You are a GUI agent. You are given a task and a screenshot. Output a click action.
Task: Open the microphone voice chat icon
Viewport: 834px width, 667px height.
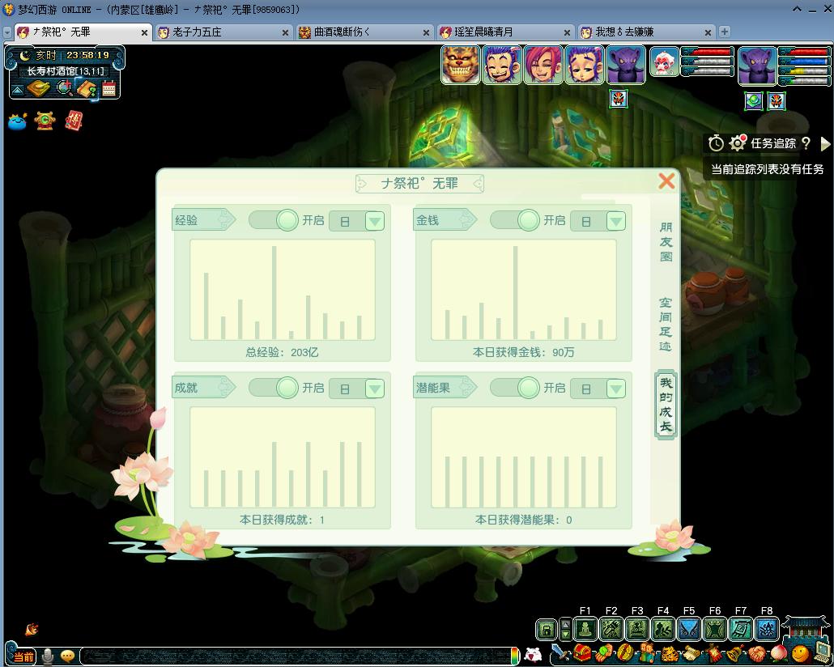[49, 657]
